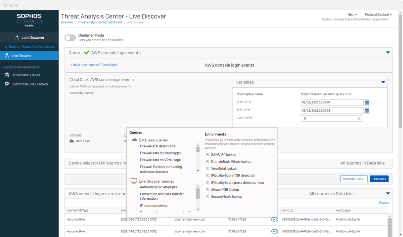Viewport: 403px width, 237px height.
Task: Click the SANS ISC lookup shield icon
Action: (x=208, y=155)
